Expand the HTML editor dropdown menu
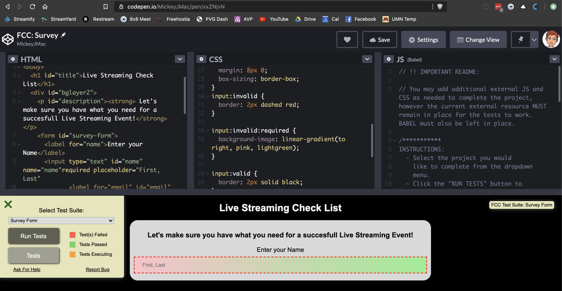The height and width of the screenshot is (291, 562). pos(180,60)
